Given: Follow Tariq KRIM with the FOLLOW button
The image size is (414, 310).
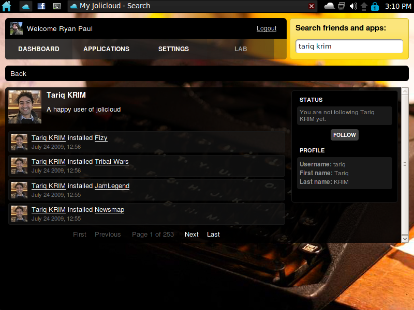Looking at the screenshot, I should pos(344,135).
